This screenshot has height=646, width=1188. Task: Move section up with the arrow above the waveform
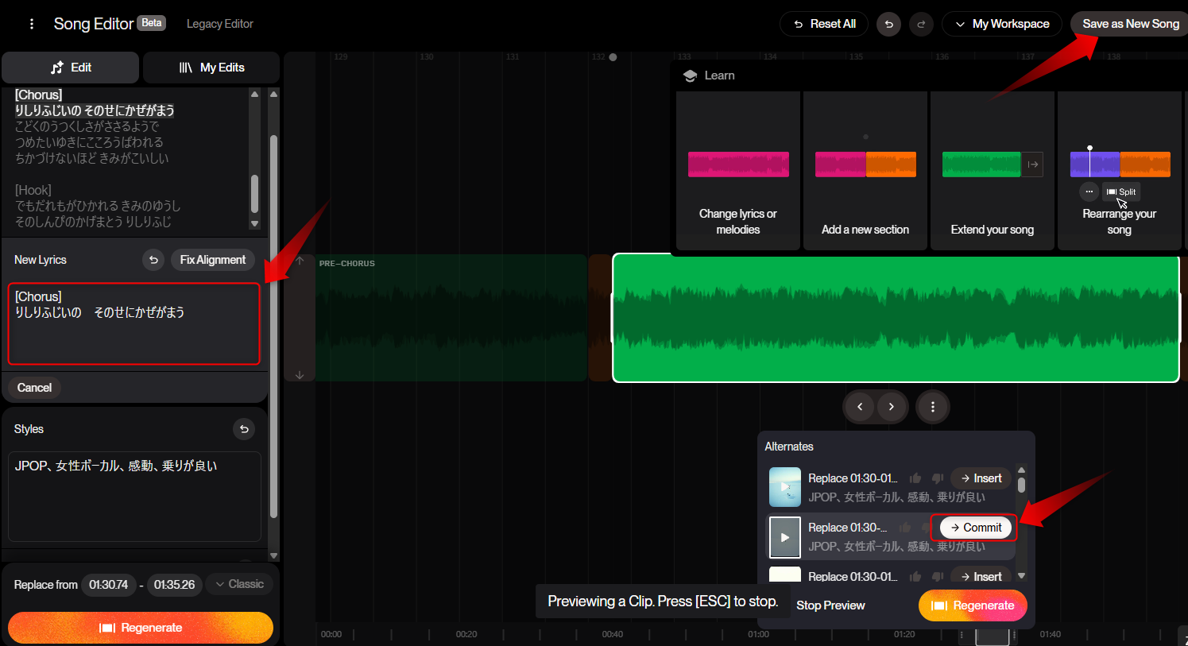tap(300, 261)
